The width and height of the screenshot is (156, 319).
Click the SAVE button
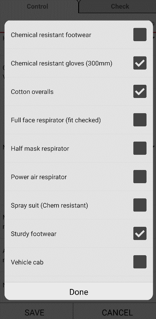(35, 312)
